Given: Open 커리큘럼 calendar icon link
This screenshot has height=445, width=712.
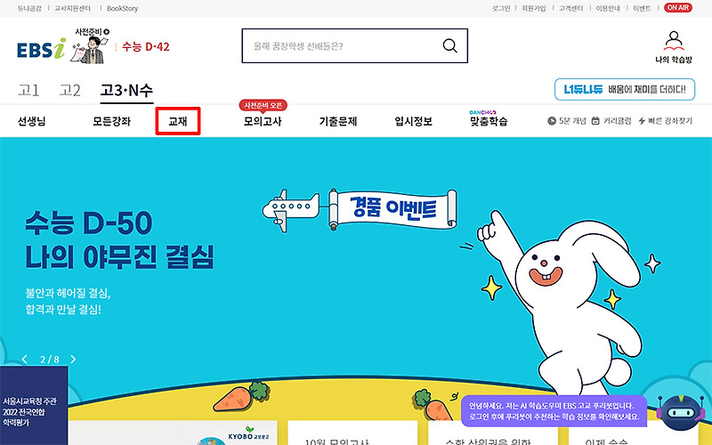Looking at the screenshot, I should [x=595, y=121].
